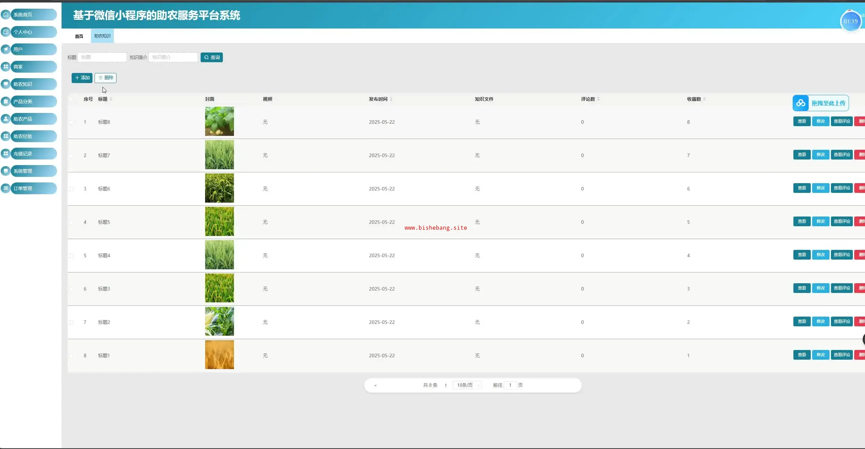Image resolution: width=865 pixels, height=449 pixels.
Task: Click the monitor icon next to 助农知识
Action: coord(6,84)
